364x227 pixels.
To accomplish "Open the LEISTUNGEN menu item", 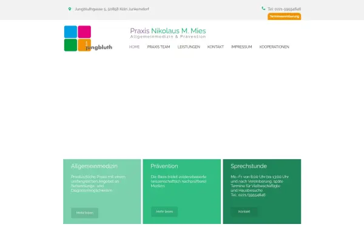I will click(x=189, y=47).
